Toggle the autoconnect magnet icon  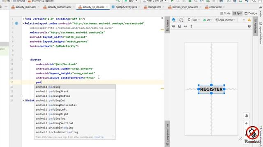pos(180,26)
